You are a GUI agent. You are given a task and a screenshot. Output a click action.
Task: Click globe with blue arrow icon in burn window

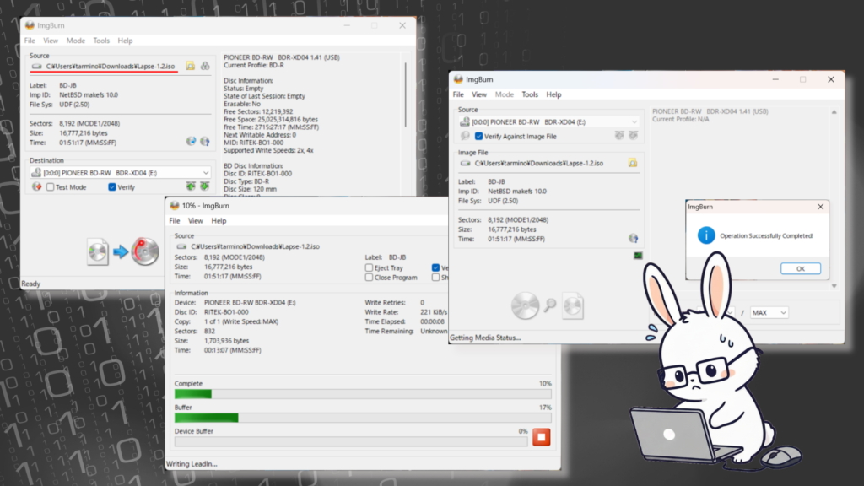191,142
